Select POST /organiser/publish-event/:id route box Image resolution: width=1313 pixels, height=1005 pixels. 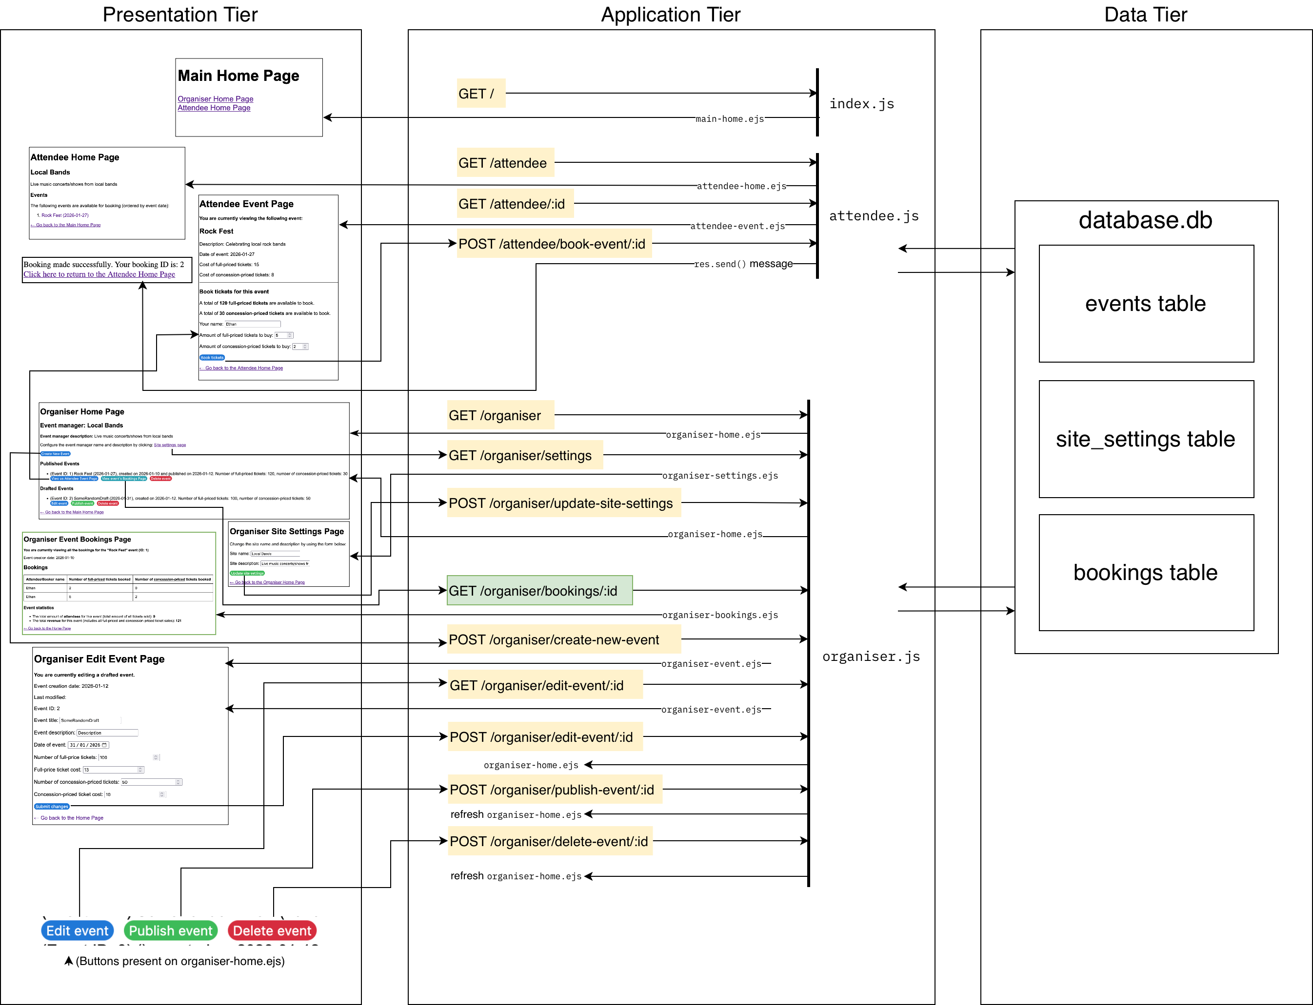(x=555, y=790)
